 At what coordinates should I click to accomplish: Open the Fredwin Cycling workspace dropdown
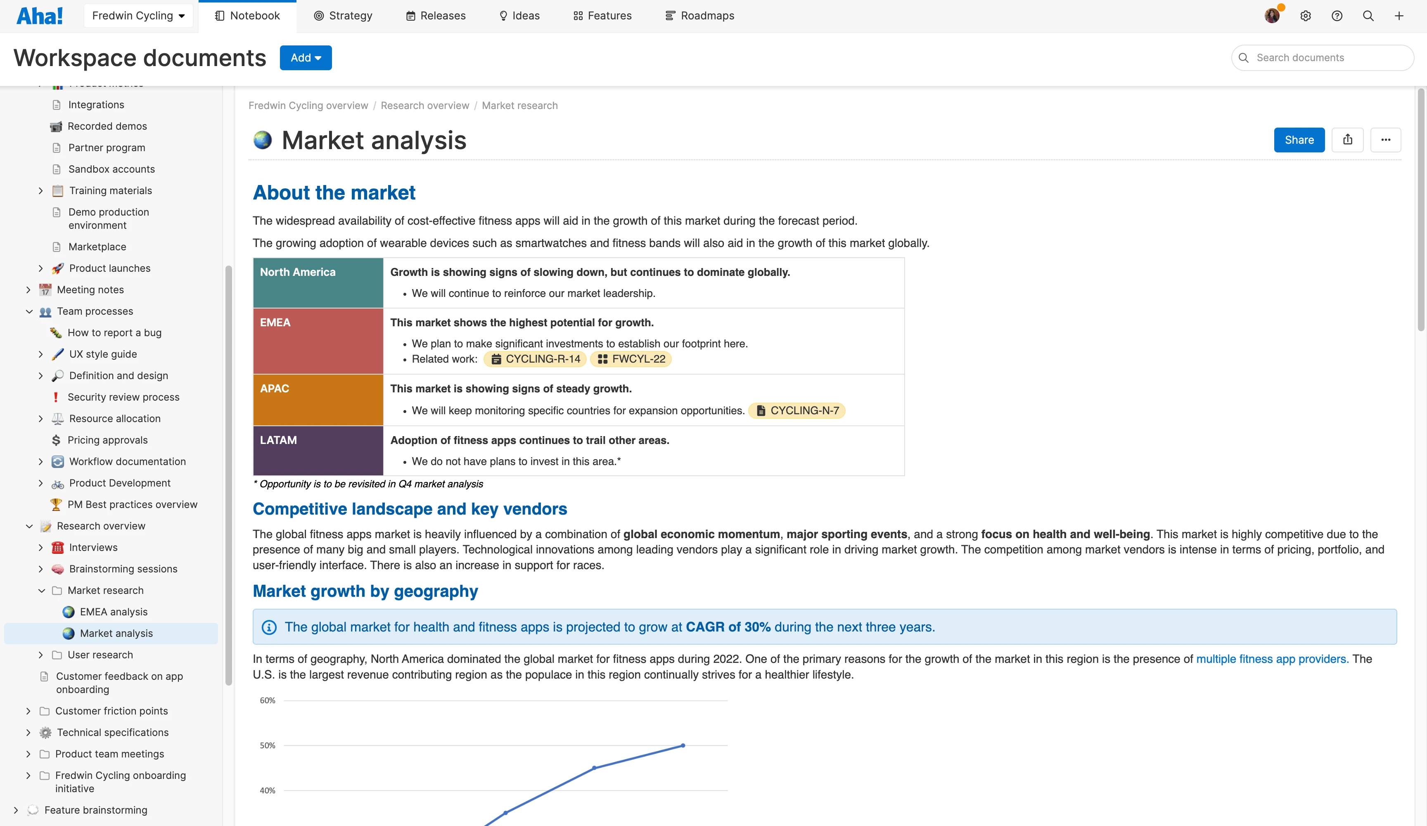138,16
